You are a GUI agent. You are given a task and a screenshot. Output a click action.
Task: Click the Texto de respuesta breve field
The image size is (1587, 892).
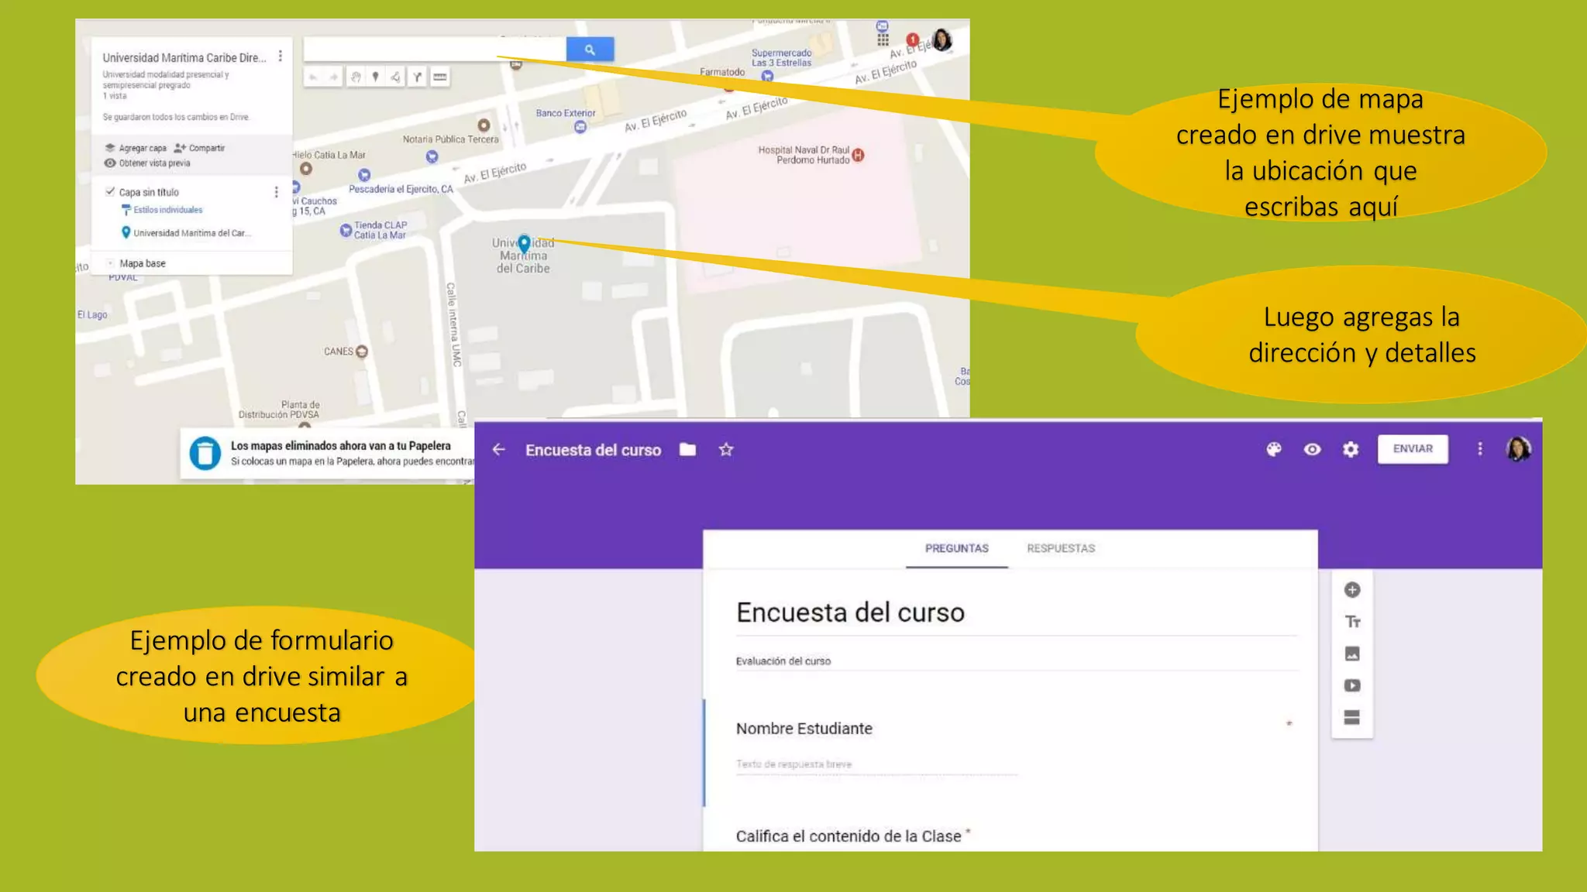click(x=876, y=764)
